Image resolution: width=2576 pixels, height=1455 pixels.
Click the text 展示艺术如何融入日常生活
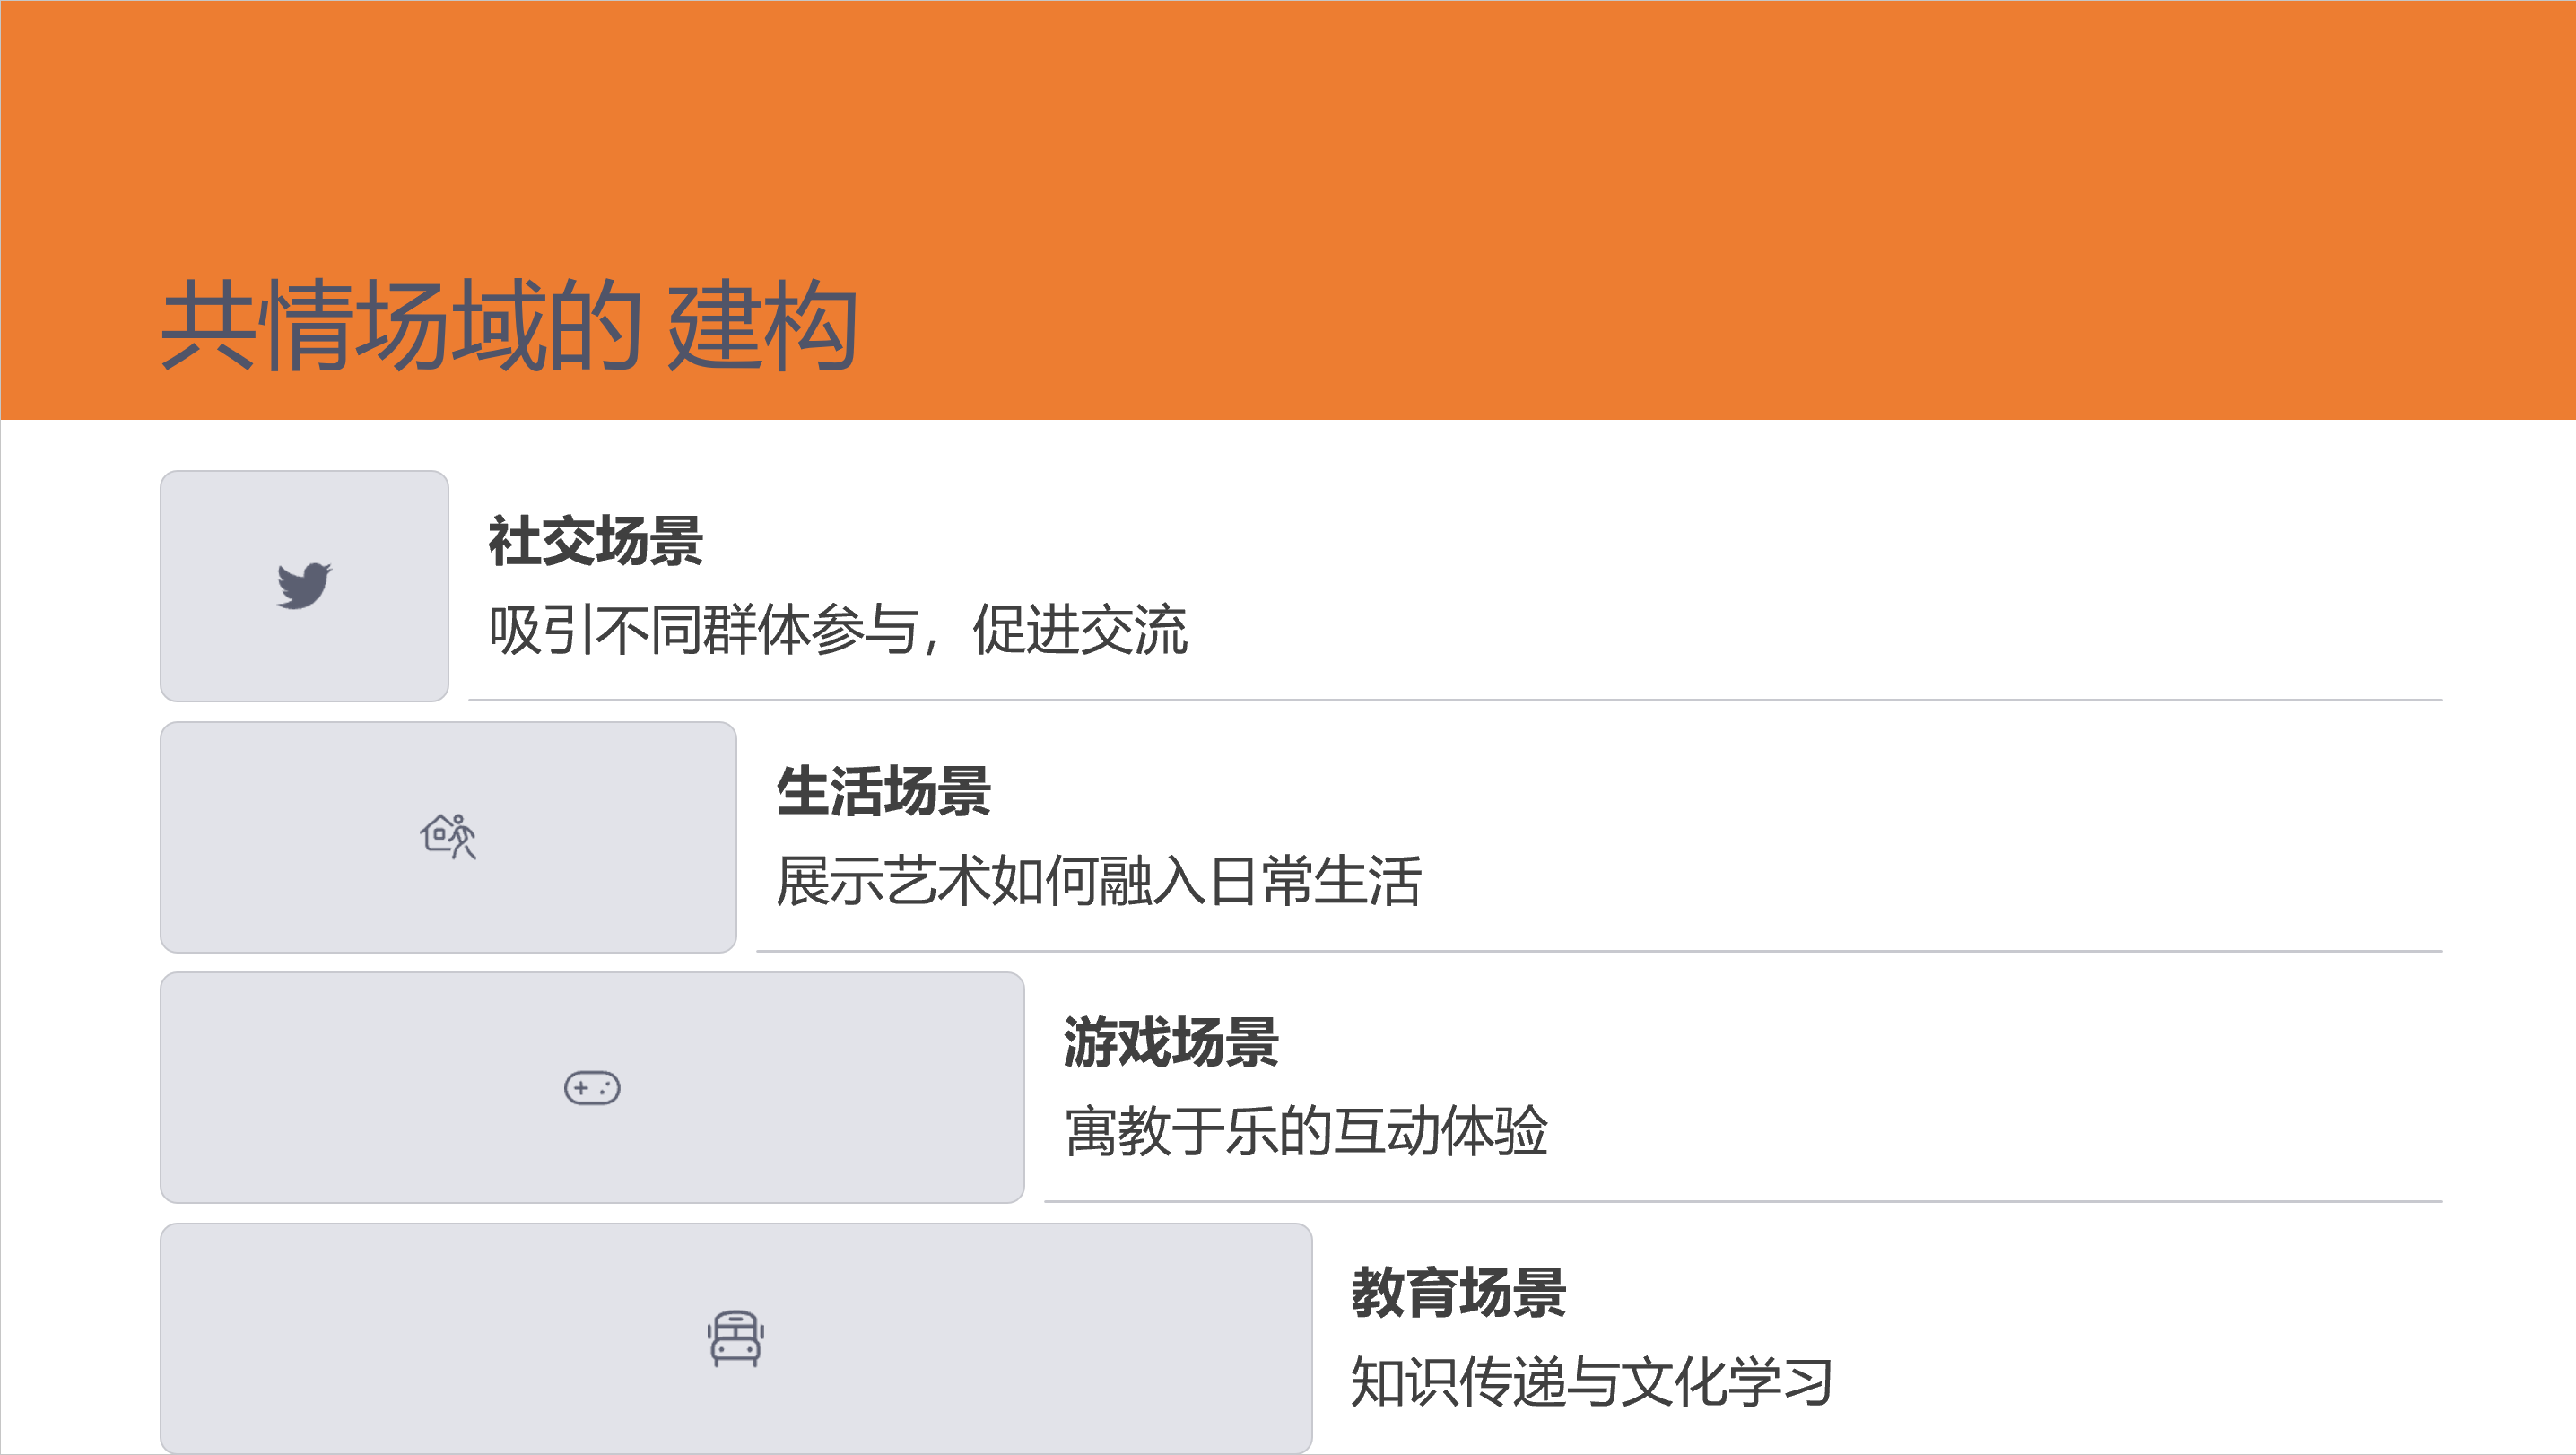pos(1098,881)
